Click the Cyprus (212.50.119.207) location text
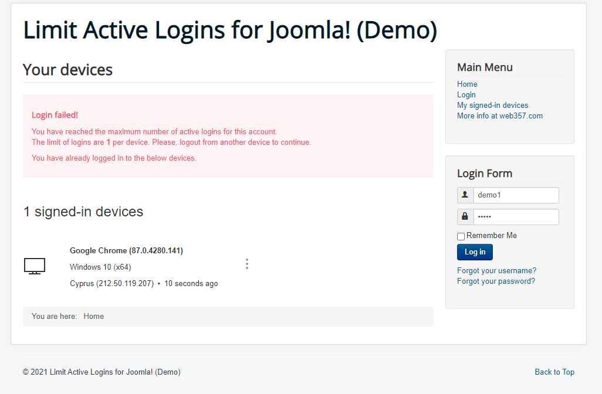The height and width of the screenshot is (394, 602). (x=111, y=284)
